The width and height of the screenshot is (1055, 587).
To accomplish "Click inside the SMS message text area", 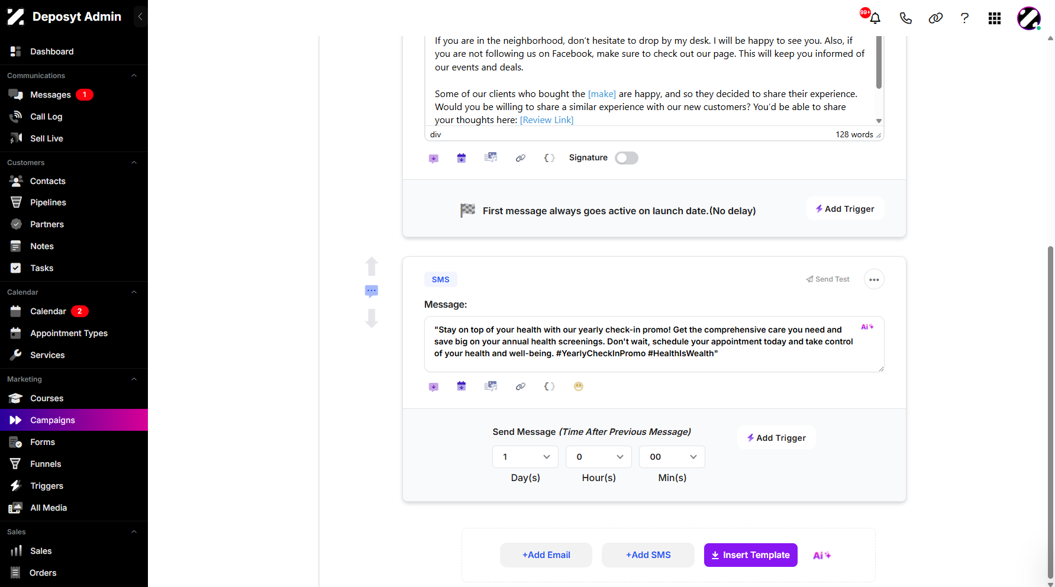I will (x=654, y=344).
